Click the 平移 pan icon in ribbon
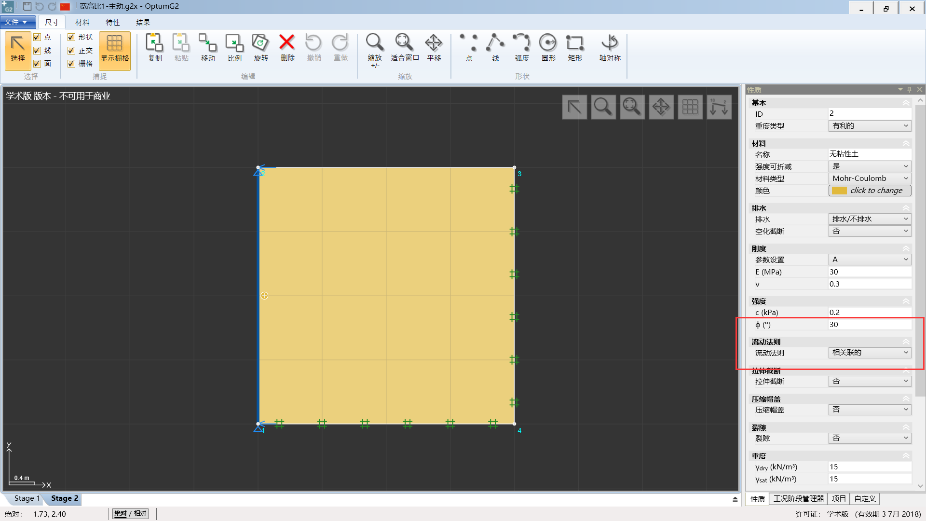The height and width of the screenshot is (521, 926). click(434, 48)
